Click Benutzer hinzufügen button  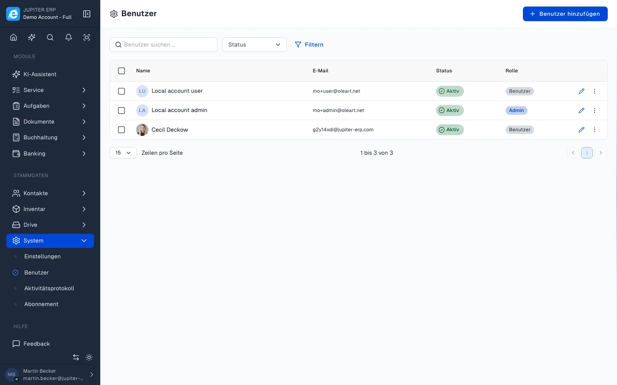coord(565,14)
